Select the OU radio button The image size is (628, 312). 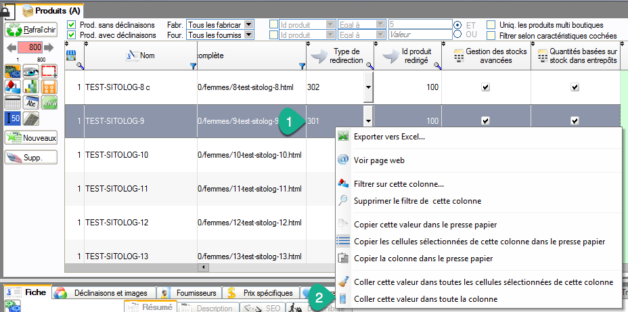458,35
